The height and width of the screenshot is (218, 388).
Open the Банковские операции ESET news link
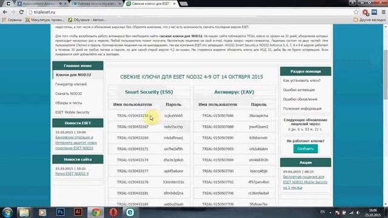(x=76, y=143)
